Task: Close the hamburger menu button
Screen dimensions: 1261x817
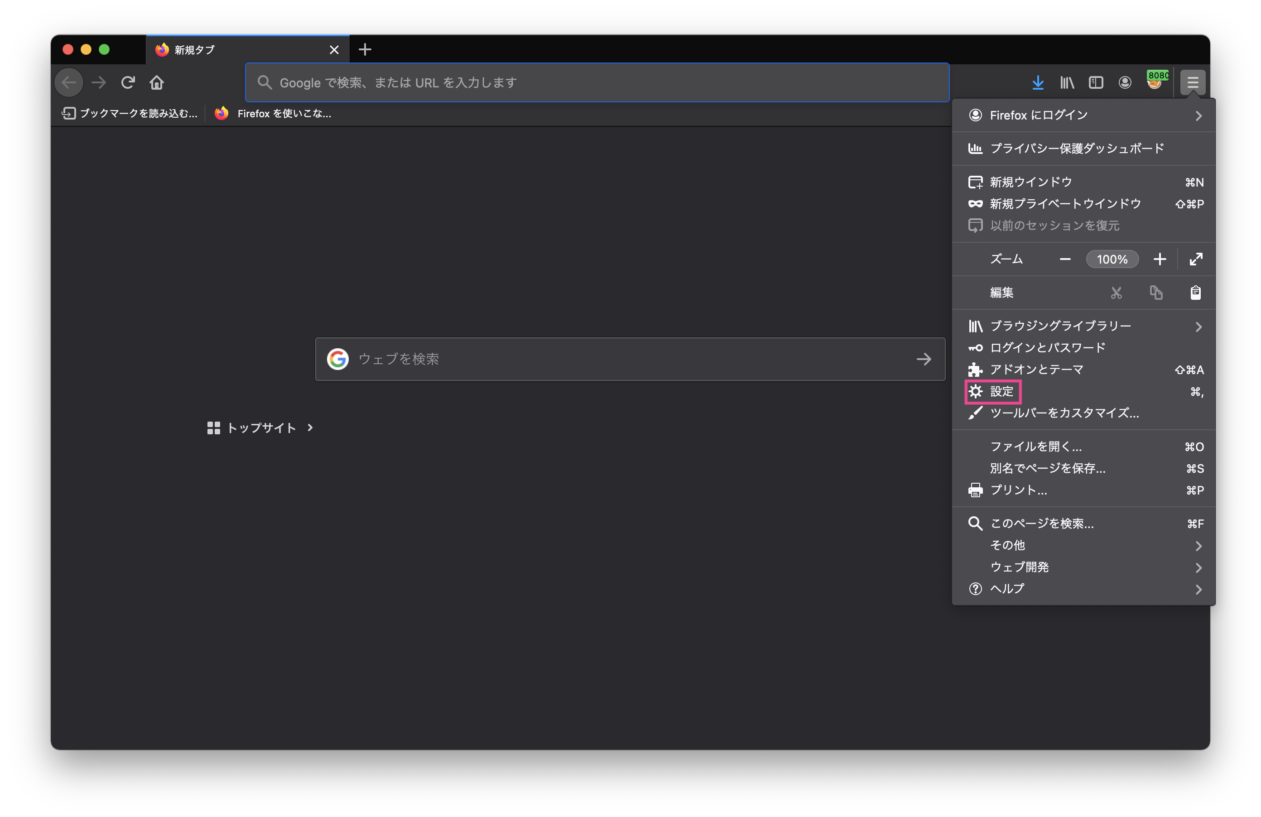Action: pyautogui.click(x=1192, y=83)
